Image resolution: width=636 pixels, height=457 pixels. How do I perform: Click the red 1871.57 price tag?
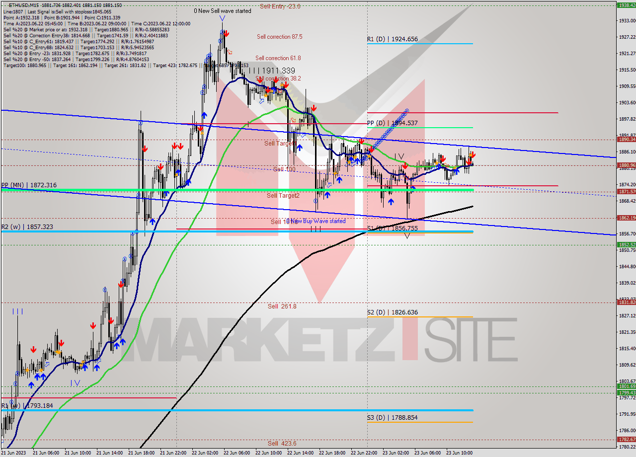pos(626,192)
